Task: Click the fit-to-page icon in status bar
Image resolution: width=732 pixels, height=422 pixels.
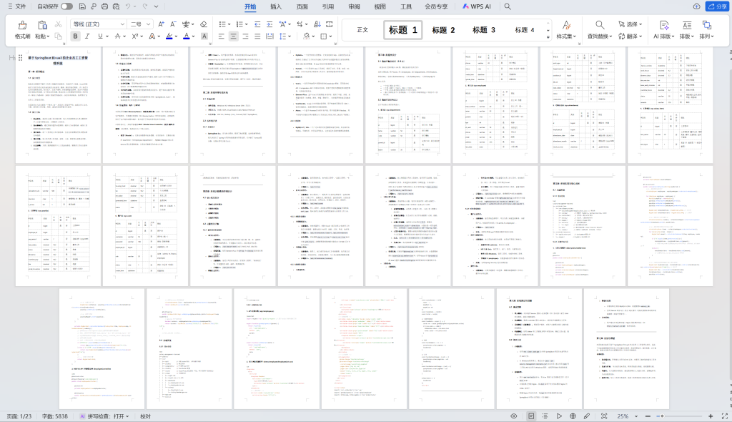Action: [603, 416]
